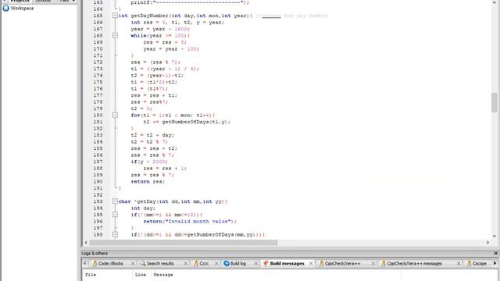
Task: Click the Message column header
Action: click(x=163, y=275)
